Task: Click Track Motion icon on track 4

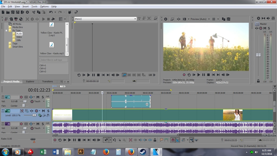Action: (27, 111)
